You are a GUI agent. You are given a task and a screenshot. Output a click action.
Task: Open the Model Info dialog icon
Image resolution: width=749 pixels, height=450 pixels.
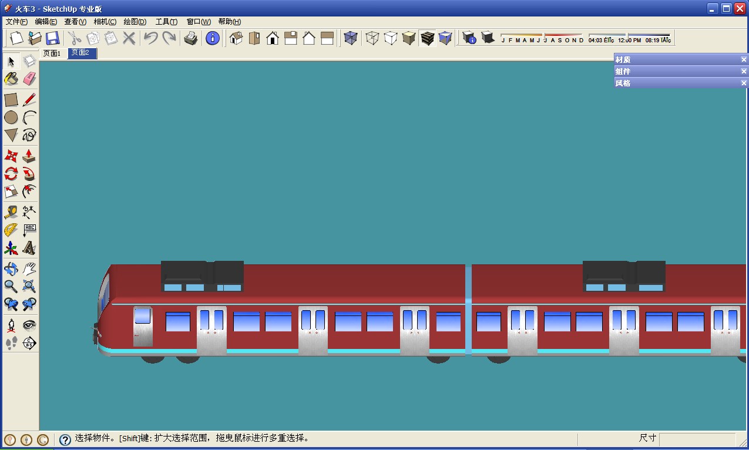213,38
